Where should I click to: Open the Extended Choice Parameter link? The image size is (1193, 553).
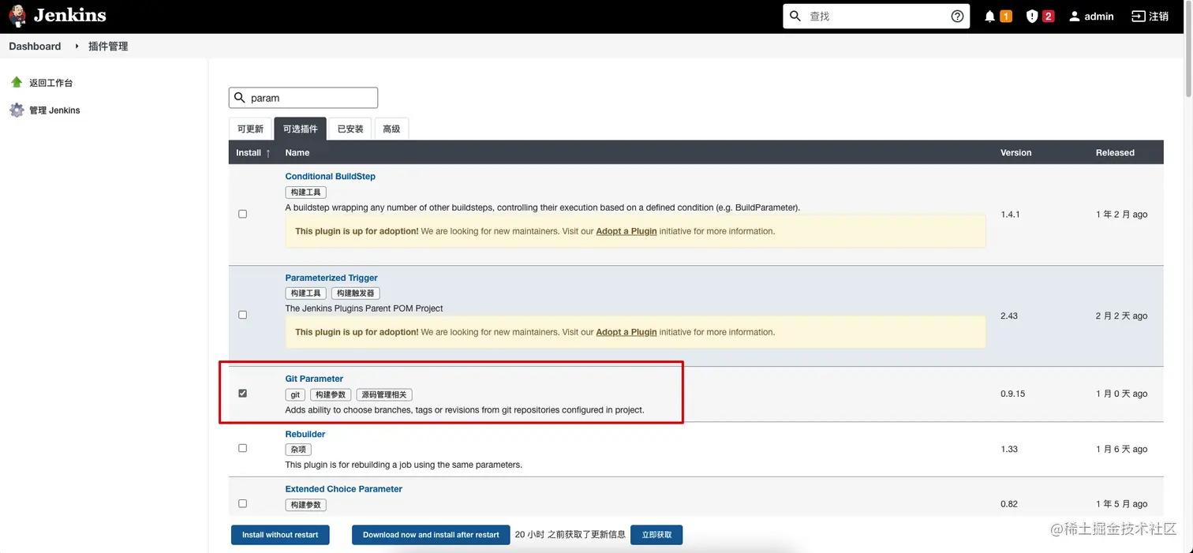pos(344,489)
